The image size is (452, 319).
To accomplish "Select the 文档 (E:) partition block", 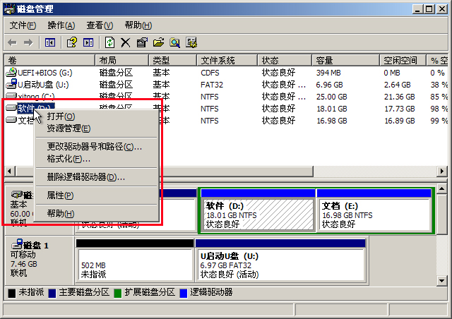I will (374, 214).
